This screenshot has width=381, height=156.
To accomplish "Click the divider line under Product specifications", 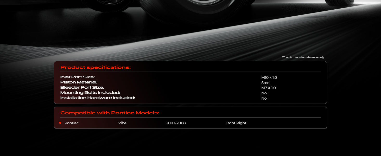I will 190,72.
